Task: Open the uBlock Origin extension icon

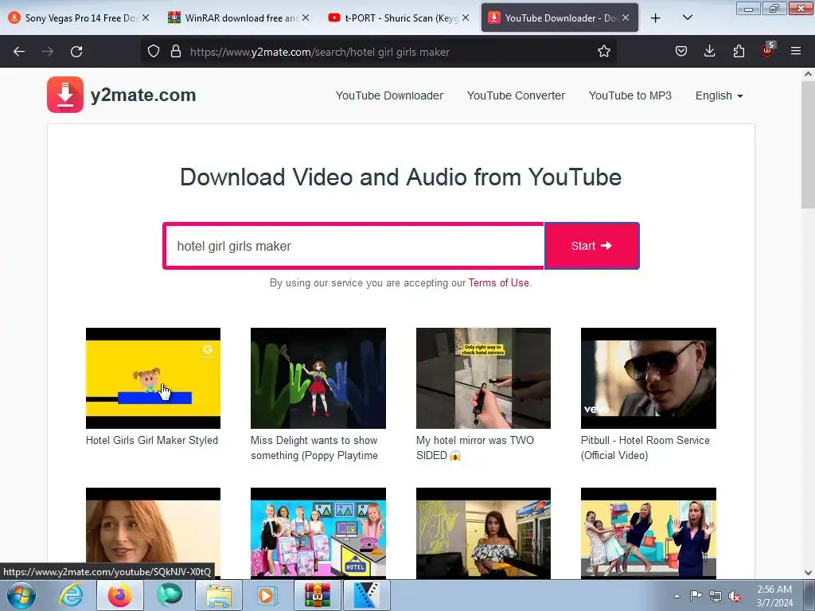Action: [x=767, y=50]
